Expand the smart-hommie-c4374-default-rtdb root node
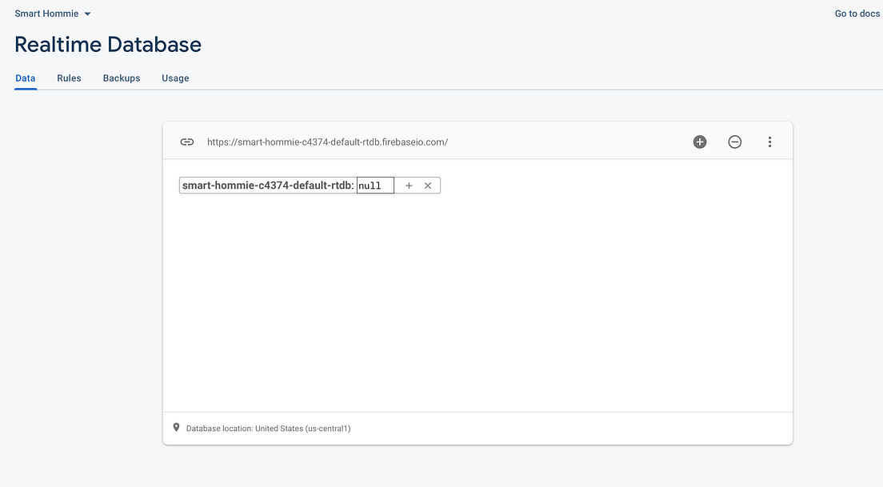This screenshot has width=883, height=487. tap(267, 185)
